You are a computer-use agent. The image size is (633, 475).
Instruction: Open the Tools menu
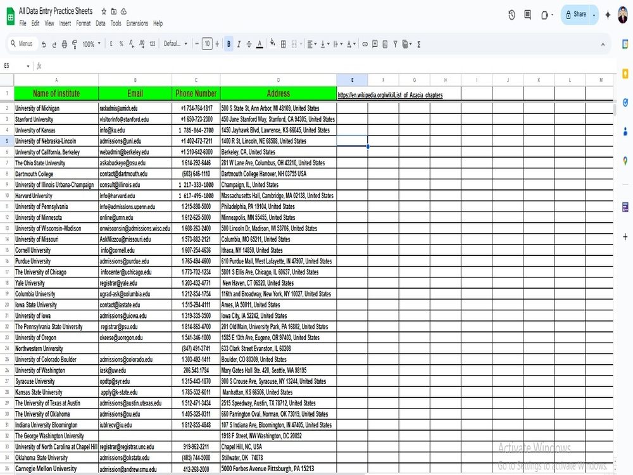pos(116,23)
